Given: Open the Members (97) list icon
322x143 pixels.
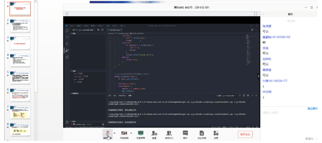Looking at the screenshot, I should point(169,133).
